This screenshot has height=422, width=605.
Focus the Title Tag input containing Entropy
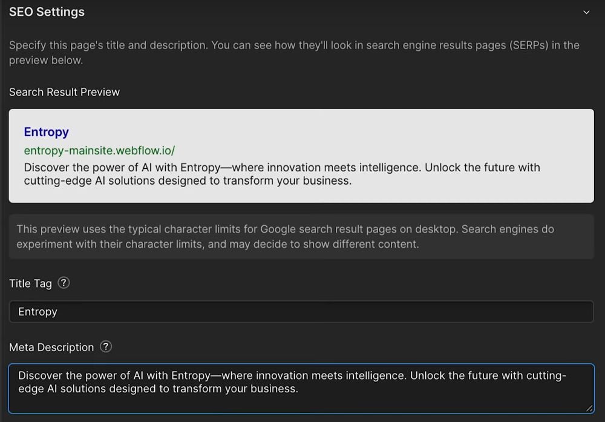(x=302, y=311)
